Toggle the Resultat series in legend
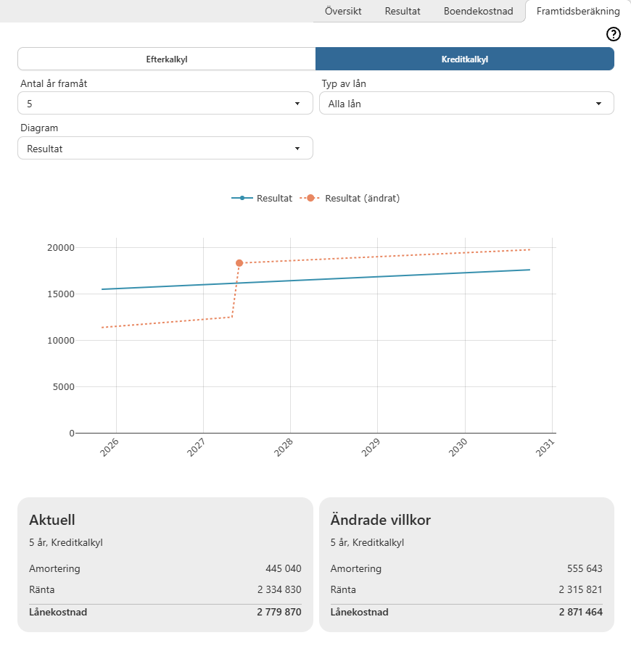Viewport: 631px width, 651px height. (x=274, y=198)
